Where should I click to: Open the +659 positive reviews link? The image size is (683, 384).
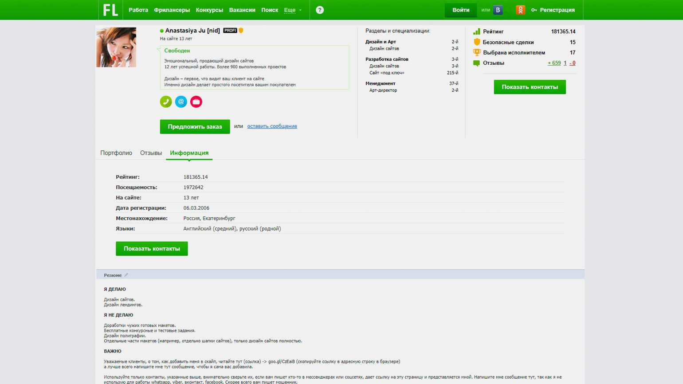pos(554,63)
